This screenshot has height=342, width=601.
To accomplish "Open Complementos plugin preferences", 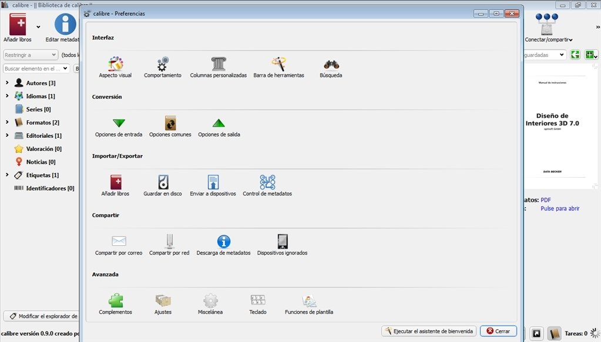I will 115,304.
